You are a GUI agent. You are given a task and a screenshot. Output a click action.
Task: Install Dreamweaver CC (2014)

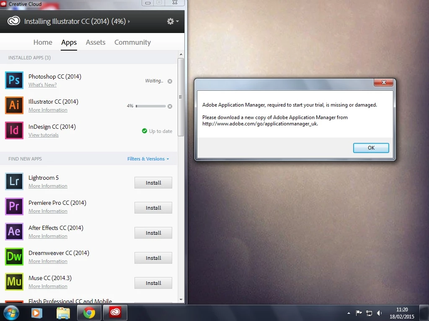click(153, 258)
